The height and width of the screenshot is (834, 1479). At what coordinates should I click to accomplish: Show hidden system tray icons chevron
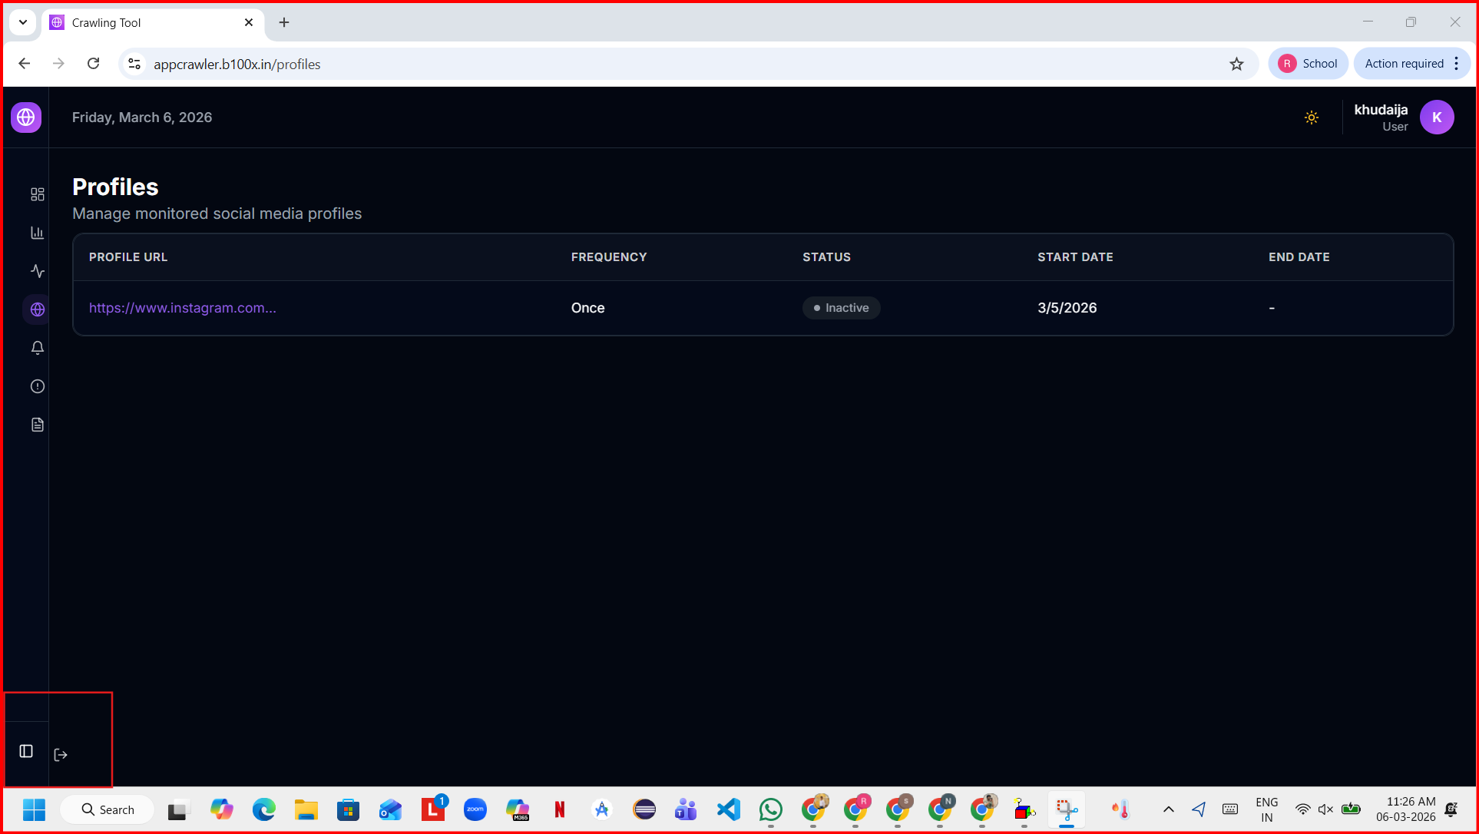coord(1168,809)
